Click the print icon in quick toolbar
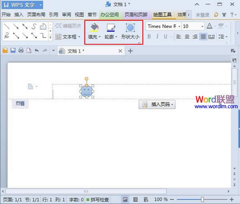 (x=21, y=51)
